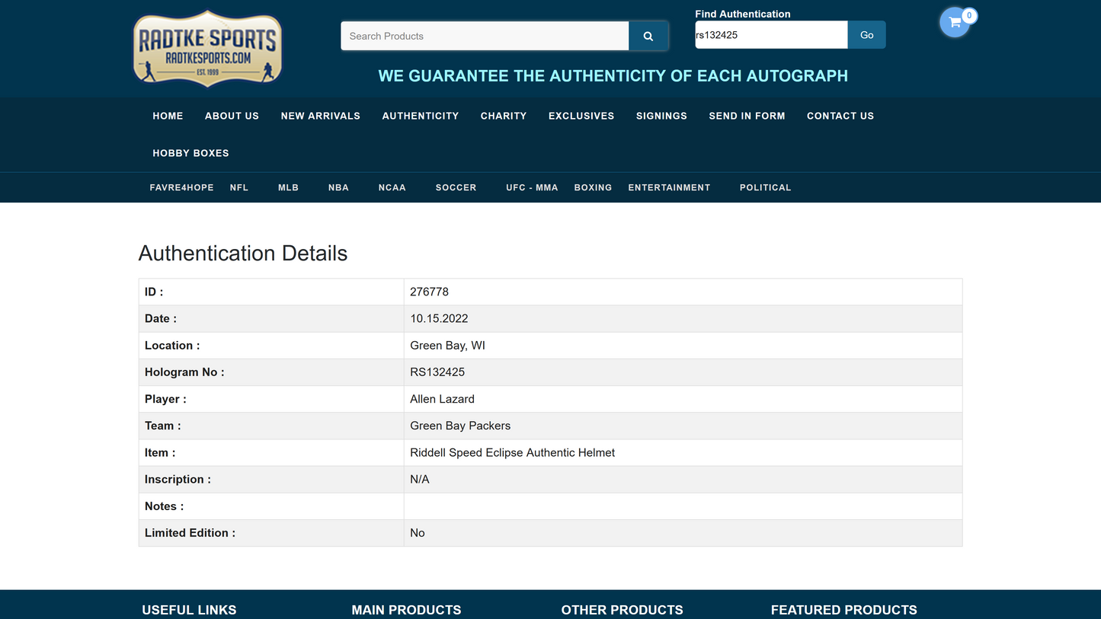This screenshot has height=619, width=1101.
Task: Click the 'Hologram No :' label
Action: pyautogui.click(x=184, y=372)
